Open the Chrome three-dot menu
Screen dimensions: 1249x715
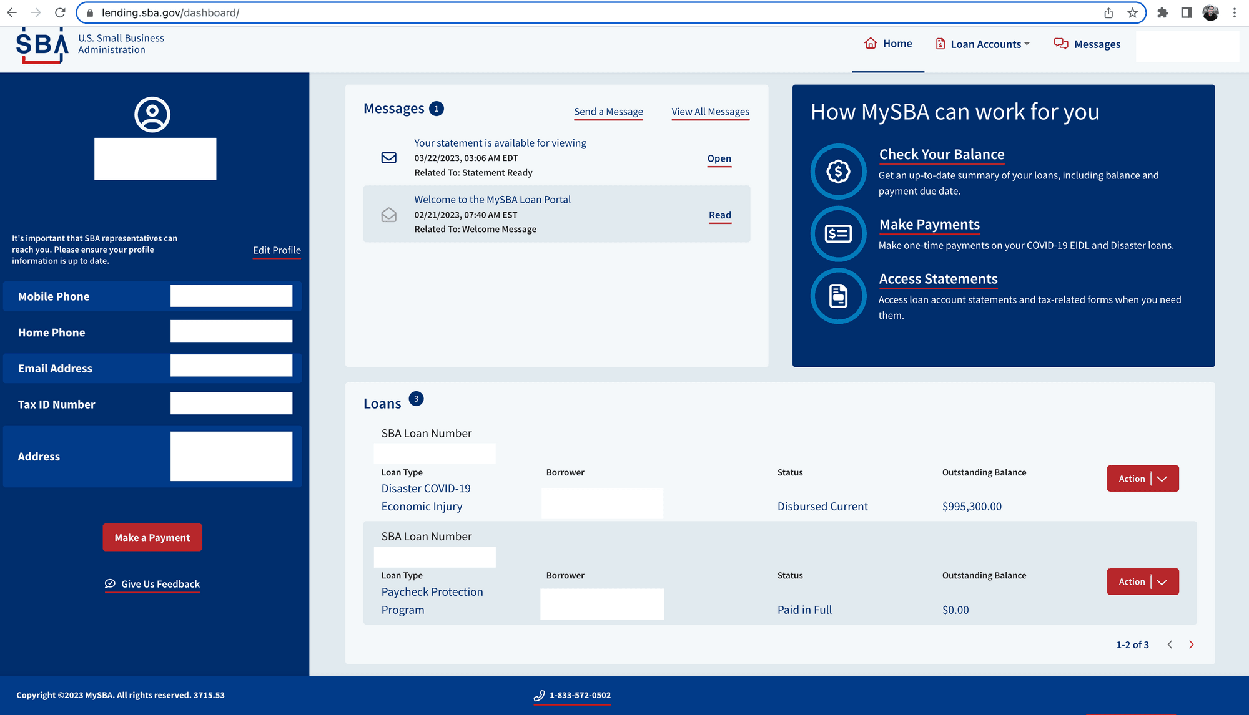[1235, 12]
